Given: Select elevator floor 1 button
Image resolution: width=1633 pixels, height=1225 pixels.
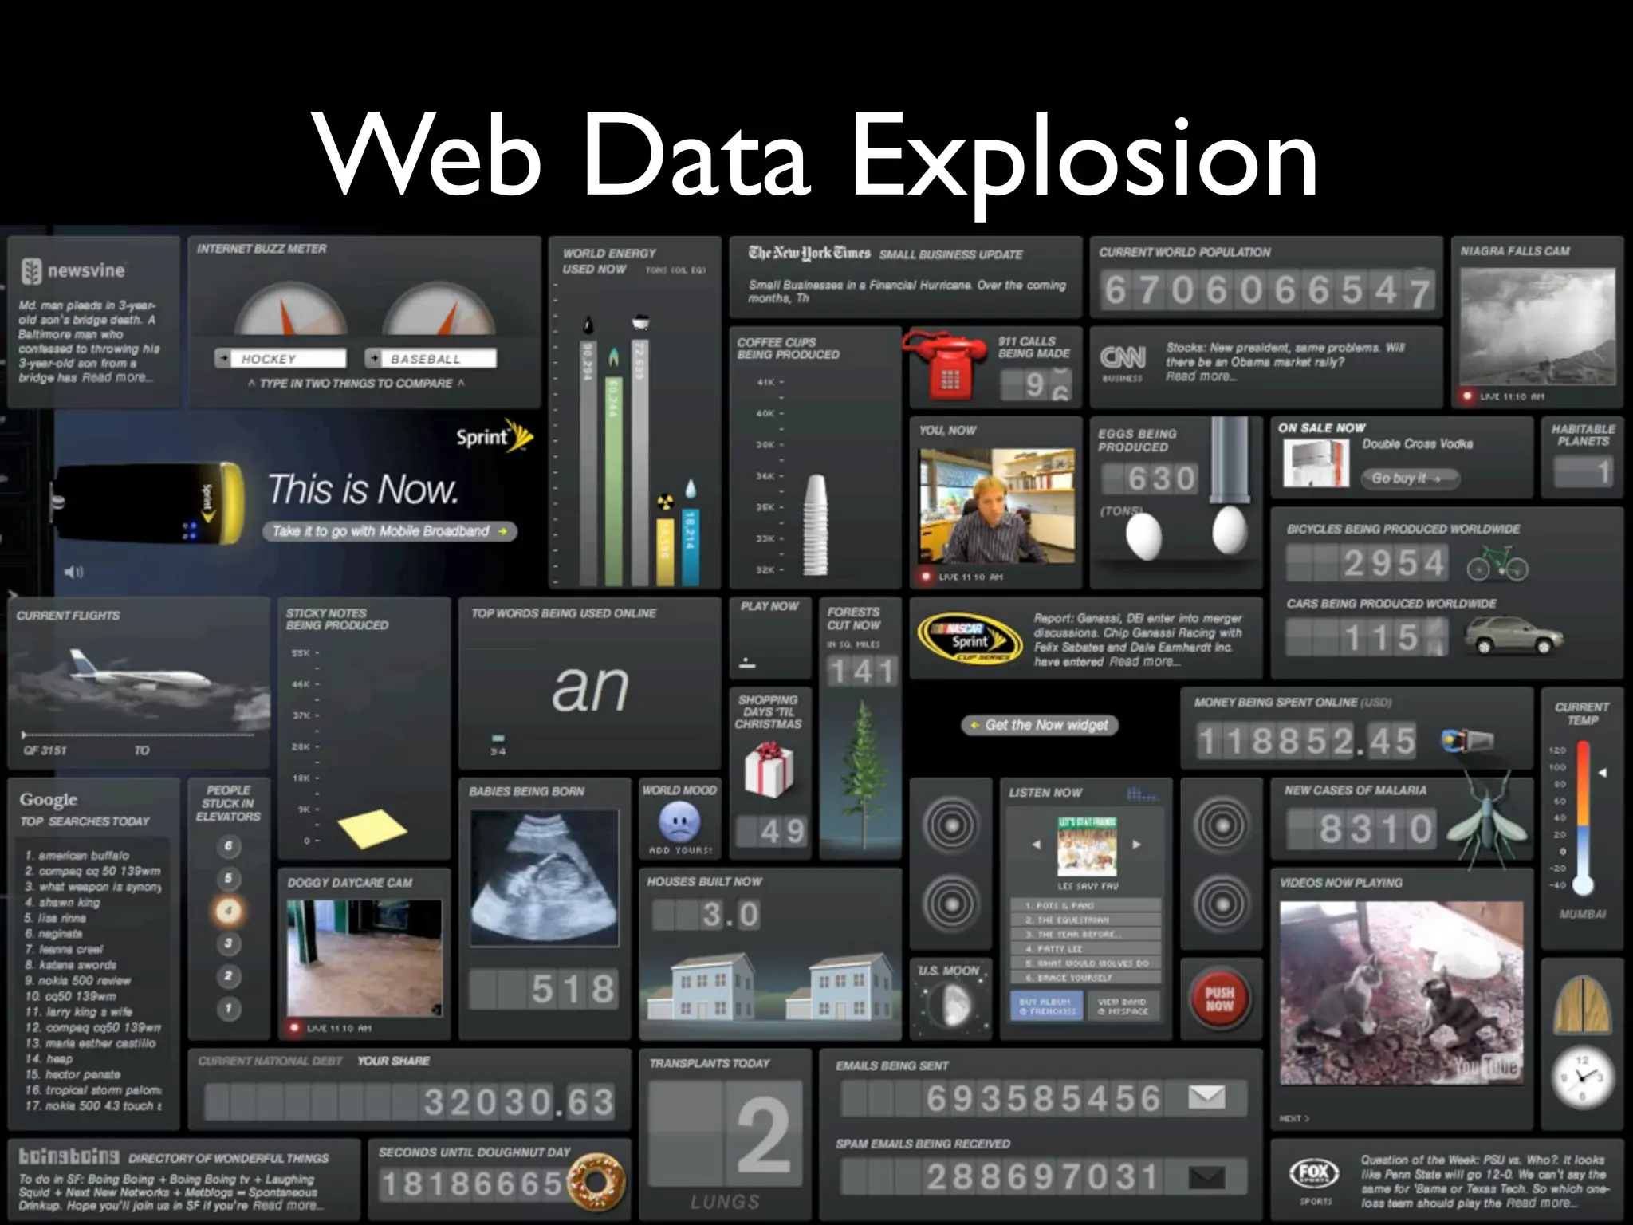Looking at the screenshot, I should tap(228, 1008).
